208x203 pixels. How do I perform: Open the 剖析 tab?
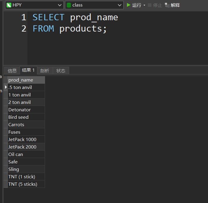(x=45, y=71)
